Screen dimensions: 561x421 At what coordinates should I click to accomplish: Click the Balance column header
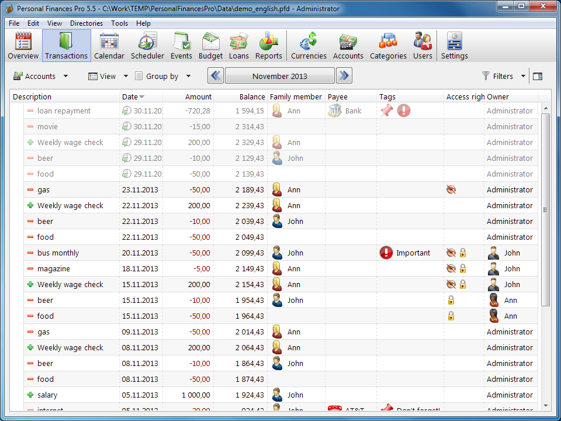240,96
